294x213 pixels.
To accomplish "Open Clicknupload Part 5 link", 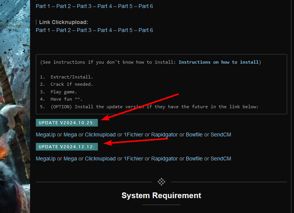I will point(125,30).
